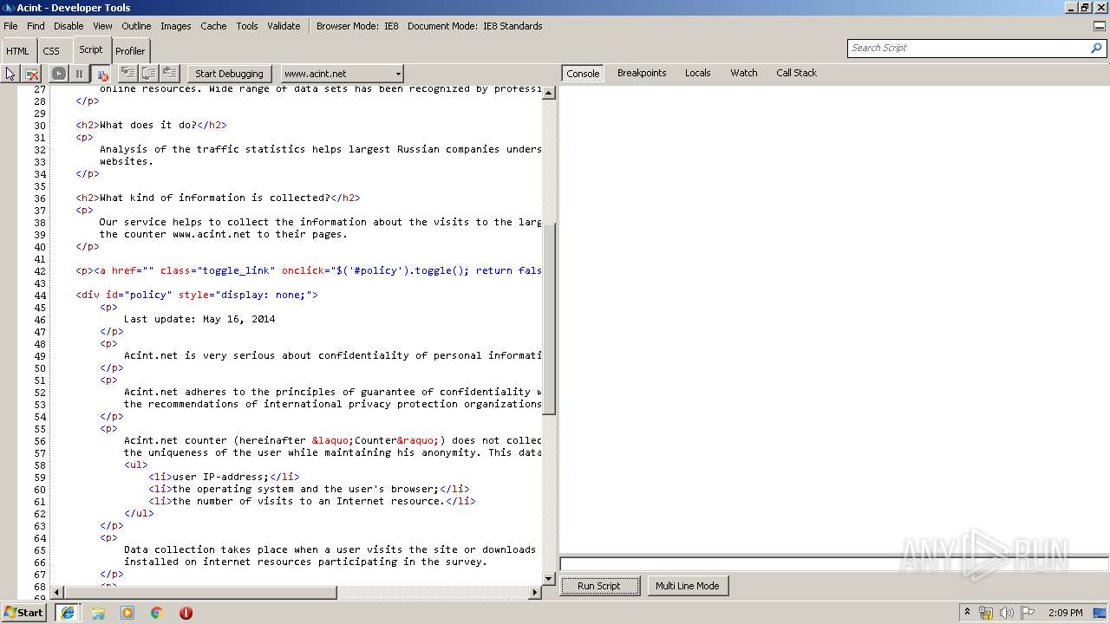Image resolution: width=1110 pixels, height=624 pixels.
Task: Click the Start Debugging button
Action: tap(229, 74)
